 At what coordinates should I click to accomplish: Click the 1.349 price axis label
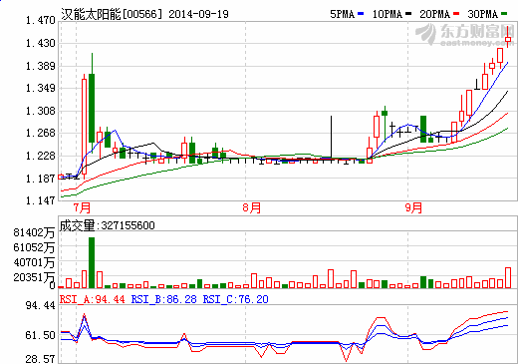coord(41,88)
